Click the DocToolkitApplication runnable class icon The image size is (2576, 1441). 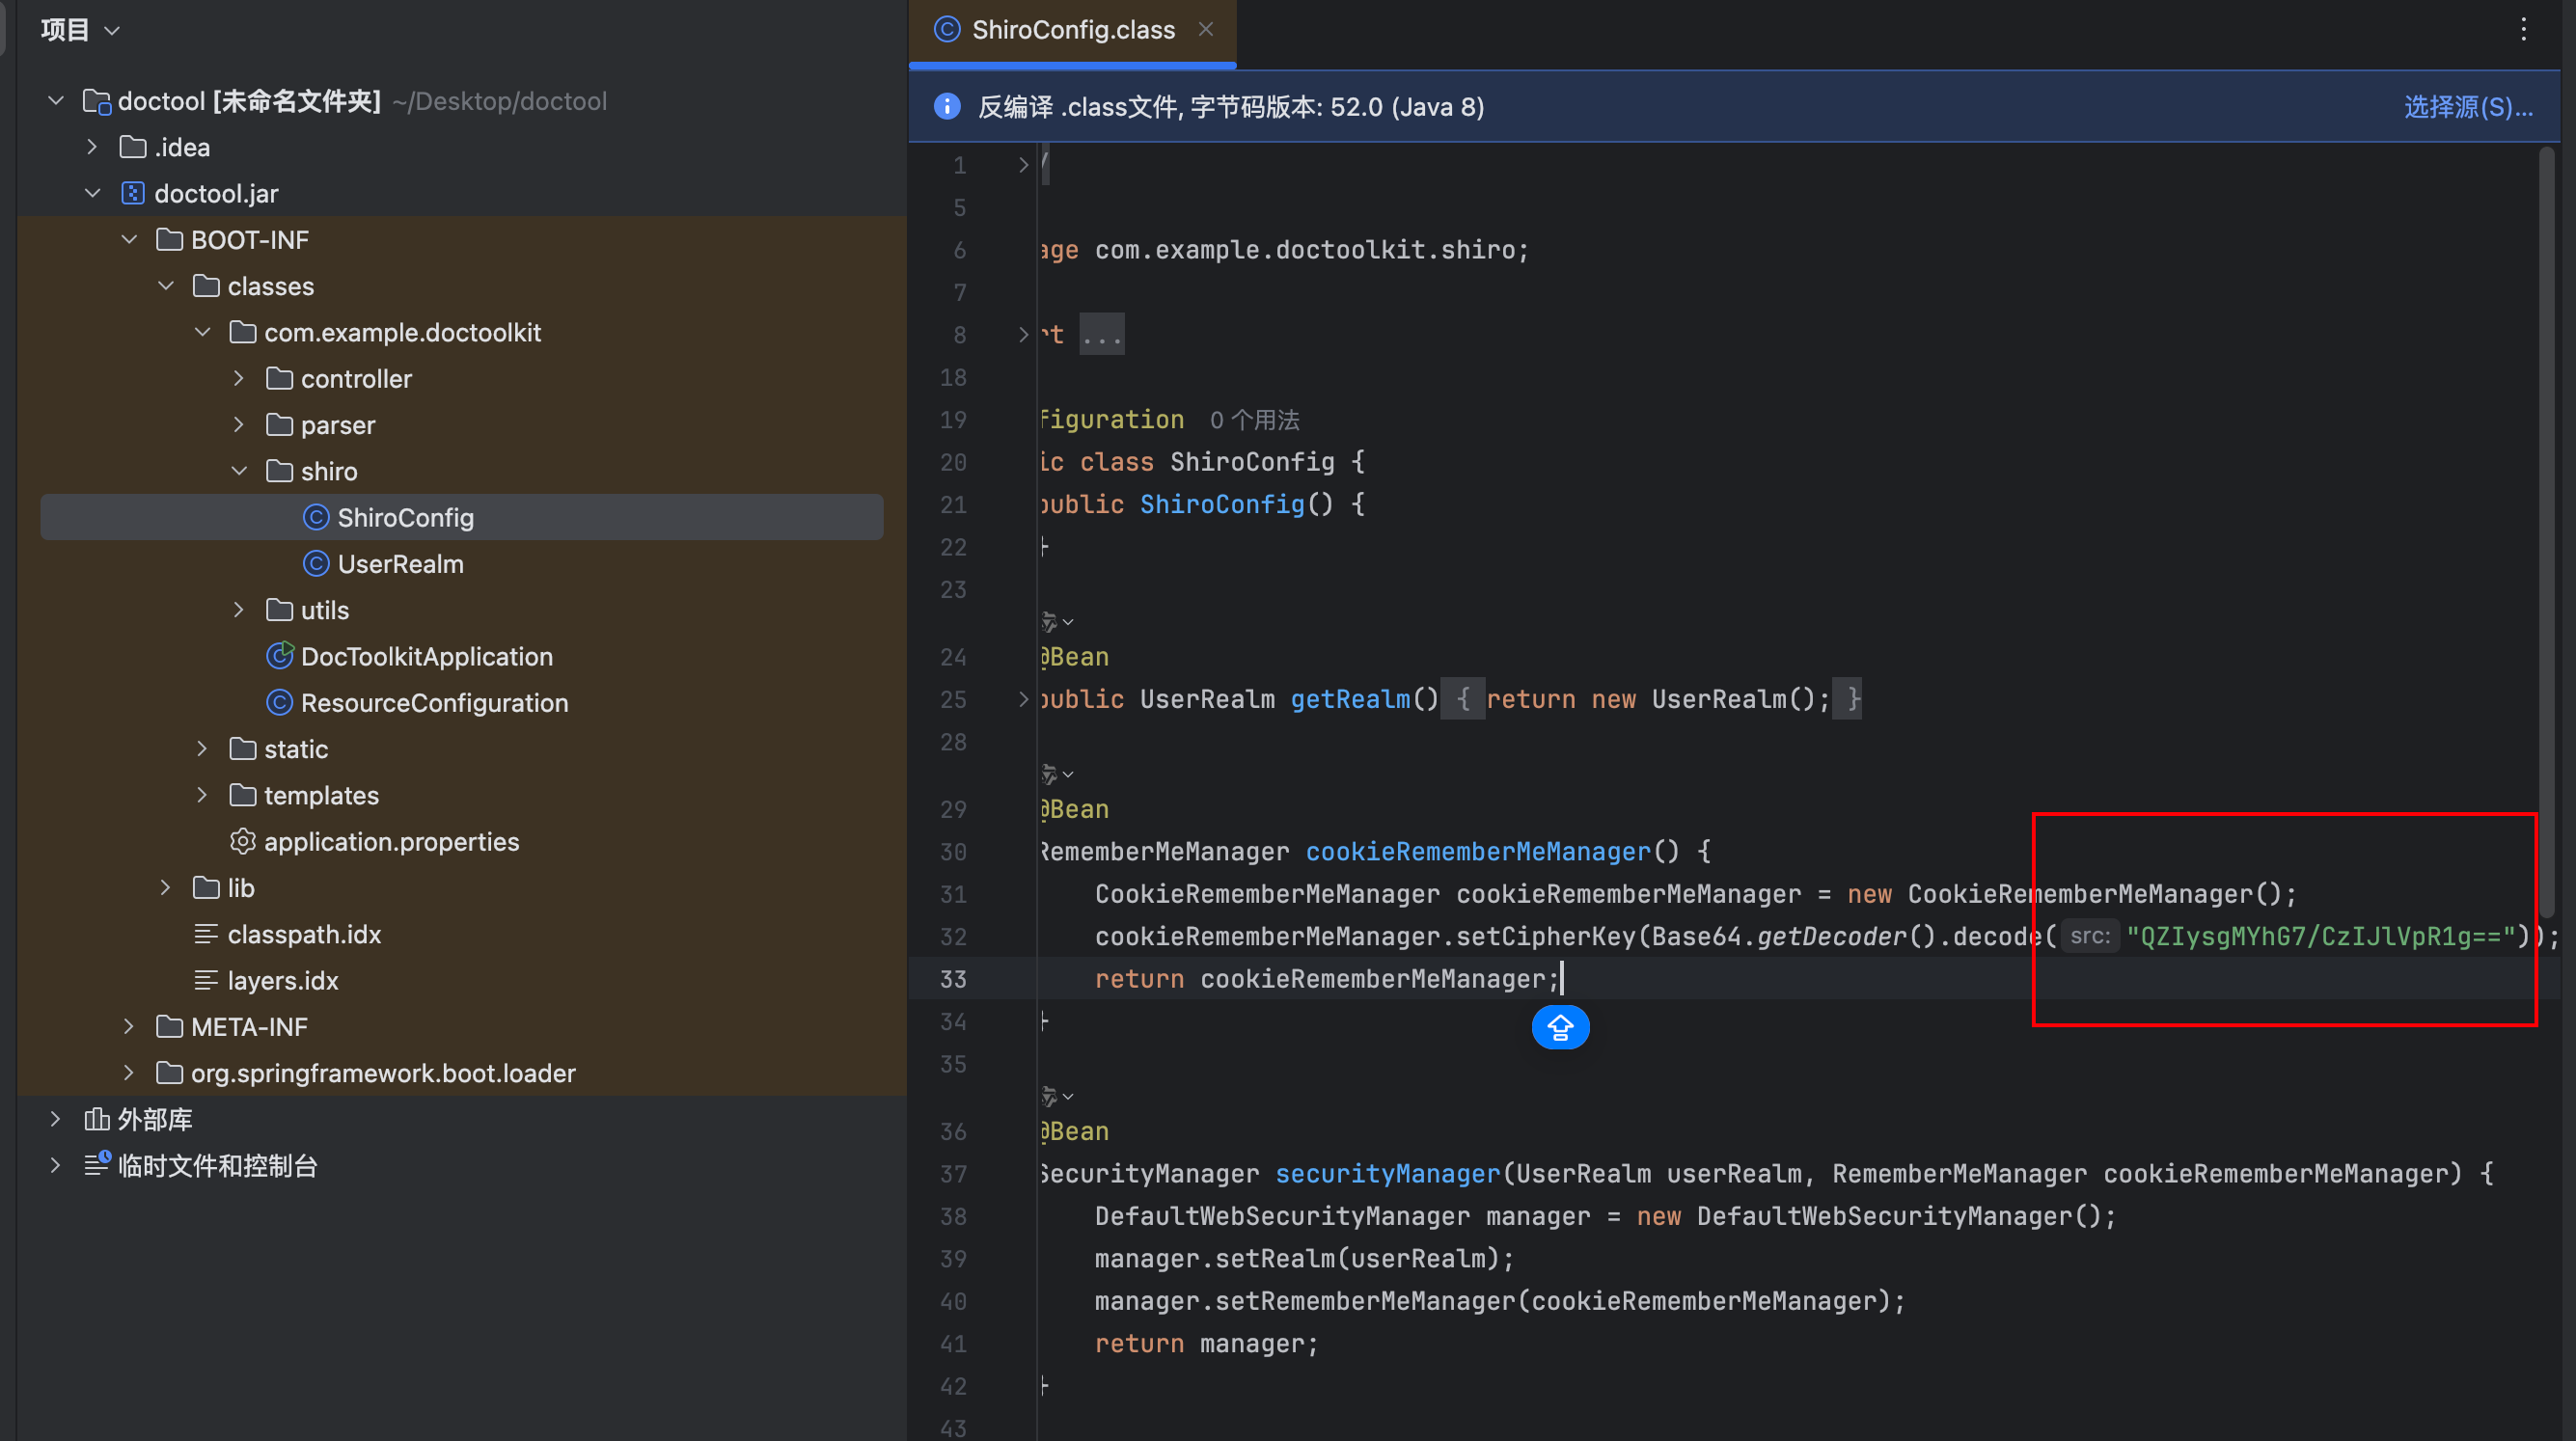click(x=280, y=656)
